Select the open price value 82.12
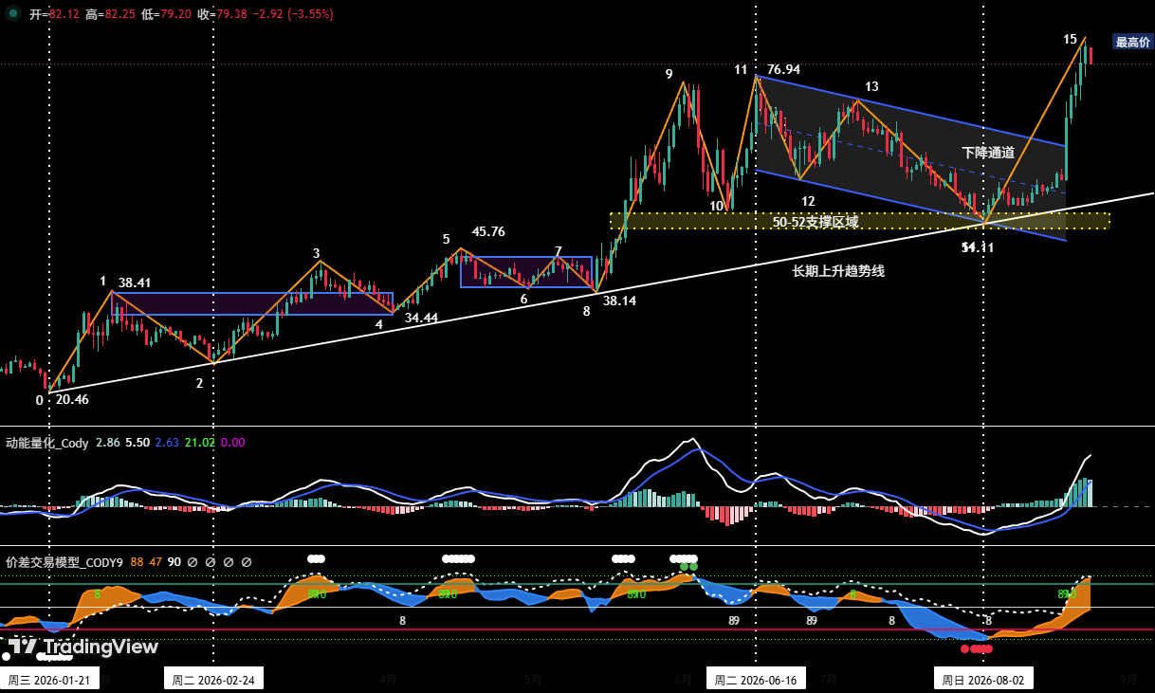The width and height of the screenshot is (1155, 693). coord(64,15)
